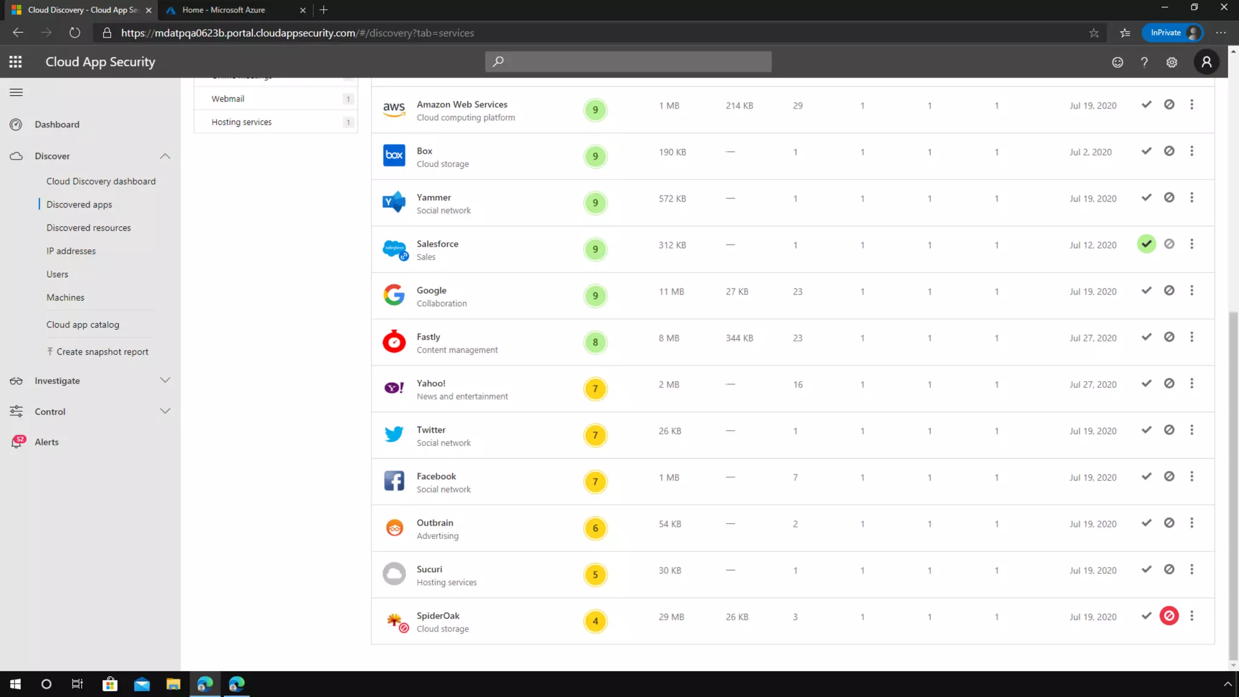Click the search input field

point(628,62)
